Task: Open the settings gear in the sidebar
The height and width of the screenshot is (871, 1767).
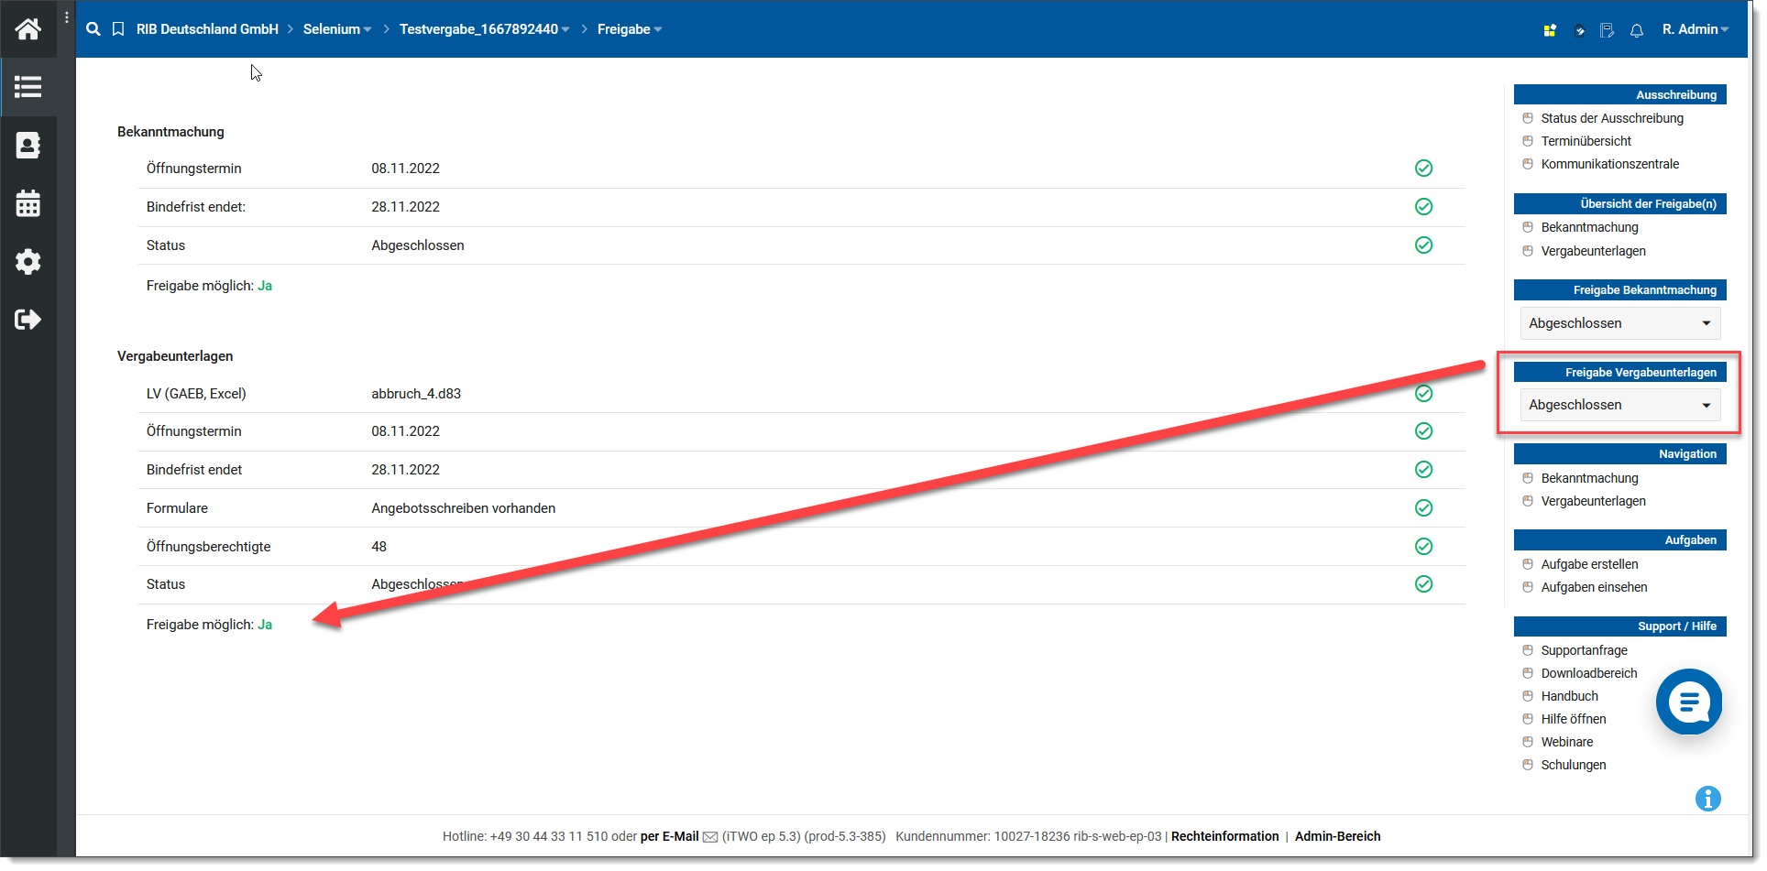Action: [x=28, y=262]
